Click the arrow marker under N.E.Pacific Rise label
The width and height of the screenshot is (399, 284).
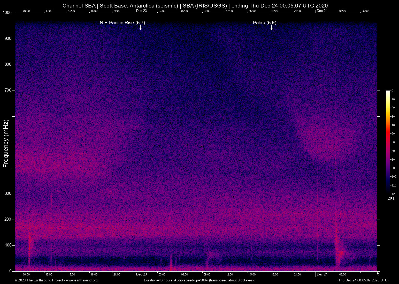[140, 28]
